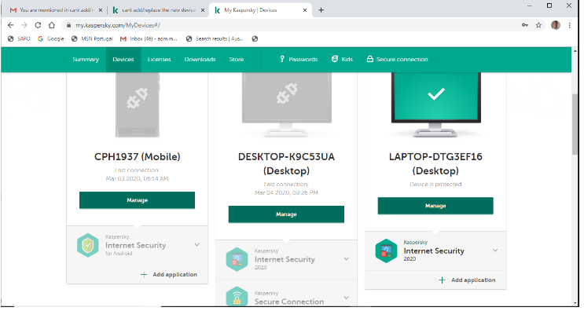Bookmark this page with the star icon
584x311 pixels.
tap(538, 25)
